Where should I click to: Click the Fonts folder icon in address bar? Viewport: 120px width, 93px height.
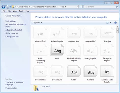13,7
